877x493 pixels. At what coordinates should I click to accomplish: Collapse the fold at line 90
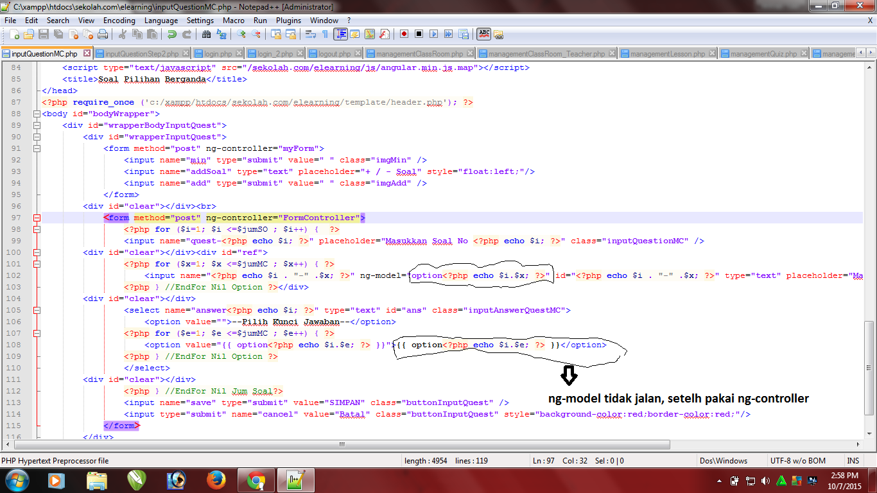pyautogui.click(x=37, y=137)
